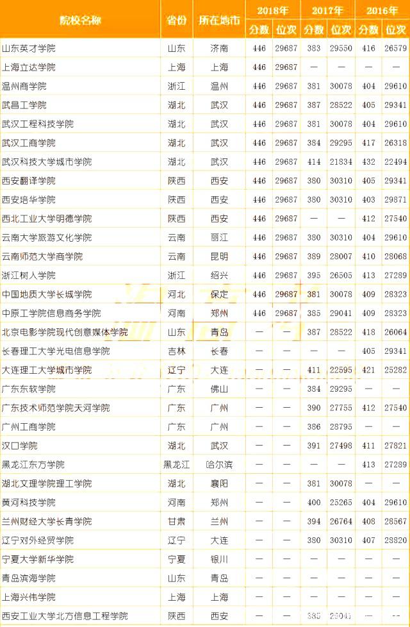The height and width of the screenshot is (627, 410).
Task: Select the 温州商学院 school name
Action: pyautogui.click(x=24, y=86)
